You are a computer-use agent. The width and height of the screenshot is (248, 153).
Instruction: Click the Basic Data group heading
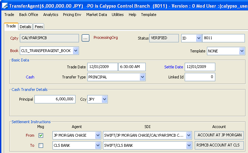(20, 60)
